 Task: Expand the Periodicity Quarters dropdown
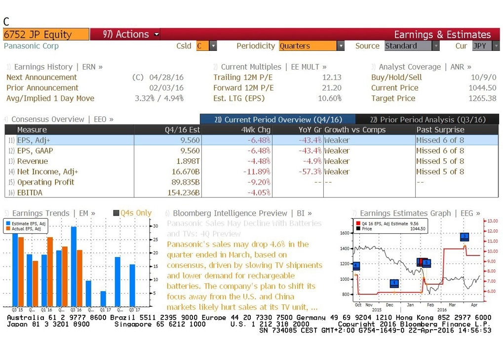341,46
